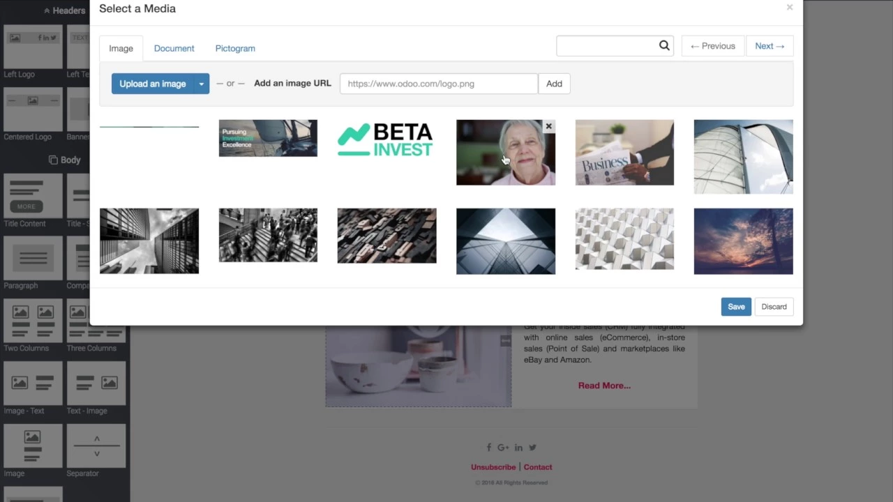Click the image URL input field
The image size is (893, 502).
click(439, 84)
